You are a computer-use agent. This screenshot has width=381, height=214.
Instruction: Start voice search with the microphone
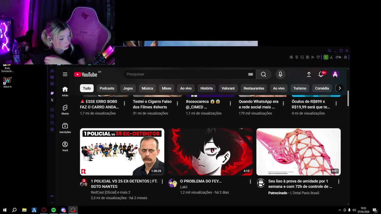pyautogui.click(x=280, y=74)
